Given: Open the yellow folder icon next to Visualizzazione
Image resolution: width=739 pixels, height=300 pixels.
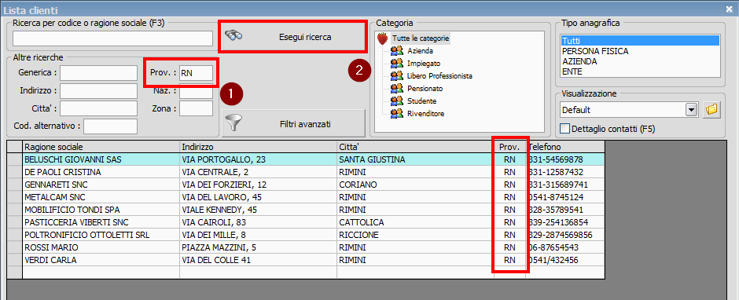Looking at the screenshot, I should [711, 110].
